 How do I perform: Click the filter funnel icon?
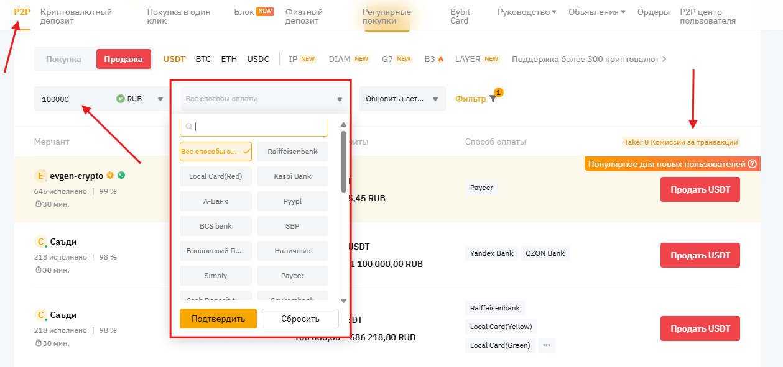pyautogui.click(x=493, y=99)
